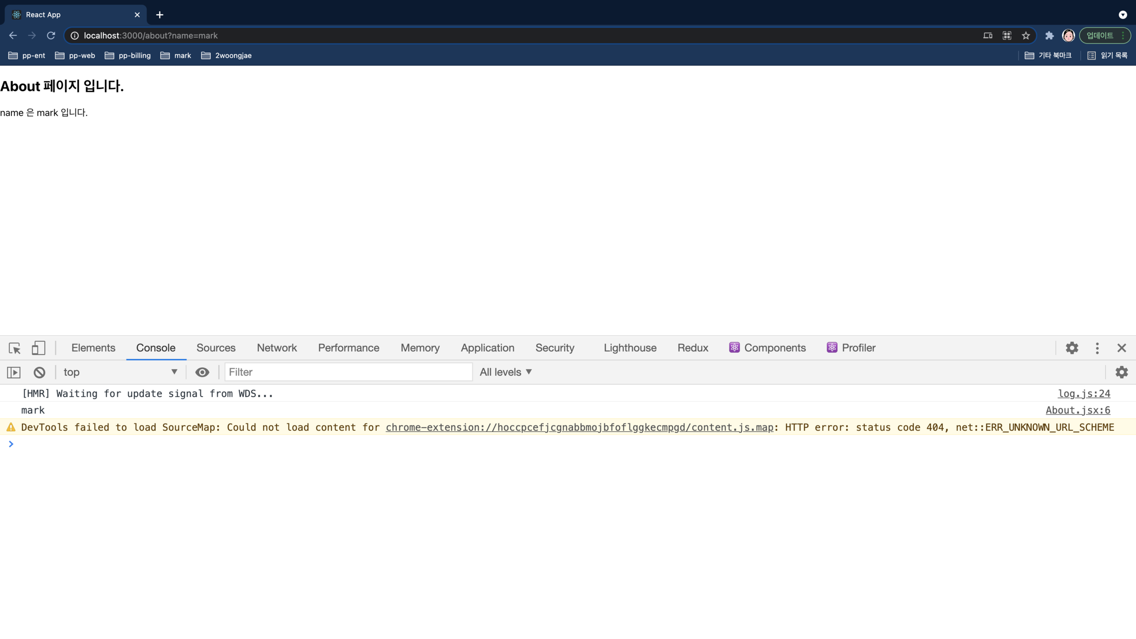Click the browser reload button

click(x=51, y=35)
